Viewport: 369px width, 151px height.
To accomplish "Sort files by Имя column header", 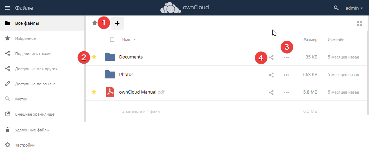I will (x=126, y=40).
